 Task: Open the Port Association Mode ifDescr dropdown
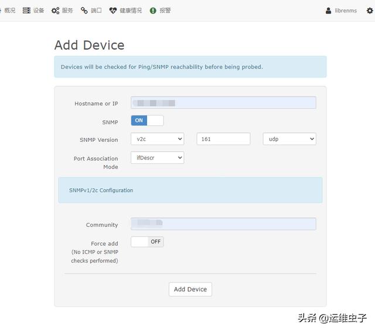[x=158, y=158]
